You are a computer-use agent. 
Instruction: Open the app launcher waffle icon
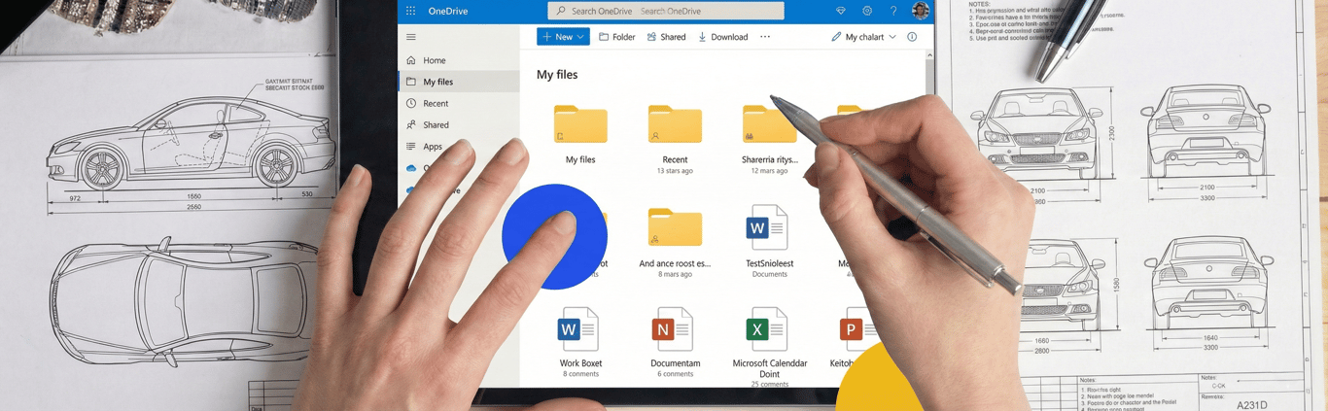(410, 11)
